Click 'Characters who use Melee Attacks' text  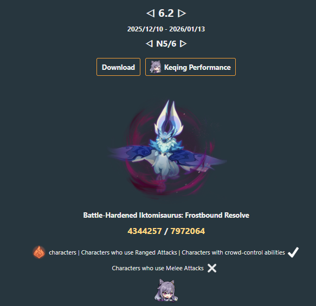coord(158,268)
